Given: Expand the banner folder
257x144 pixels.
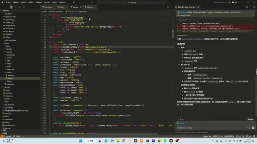Looking at the screenshot, I should [9, 58].
